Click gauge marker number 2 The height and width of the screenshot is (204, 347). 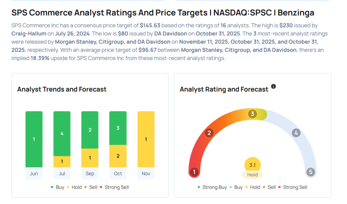click(x=209, y=133)
